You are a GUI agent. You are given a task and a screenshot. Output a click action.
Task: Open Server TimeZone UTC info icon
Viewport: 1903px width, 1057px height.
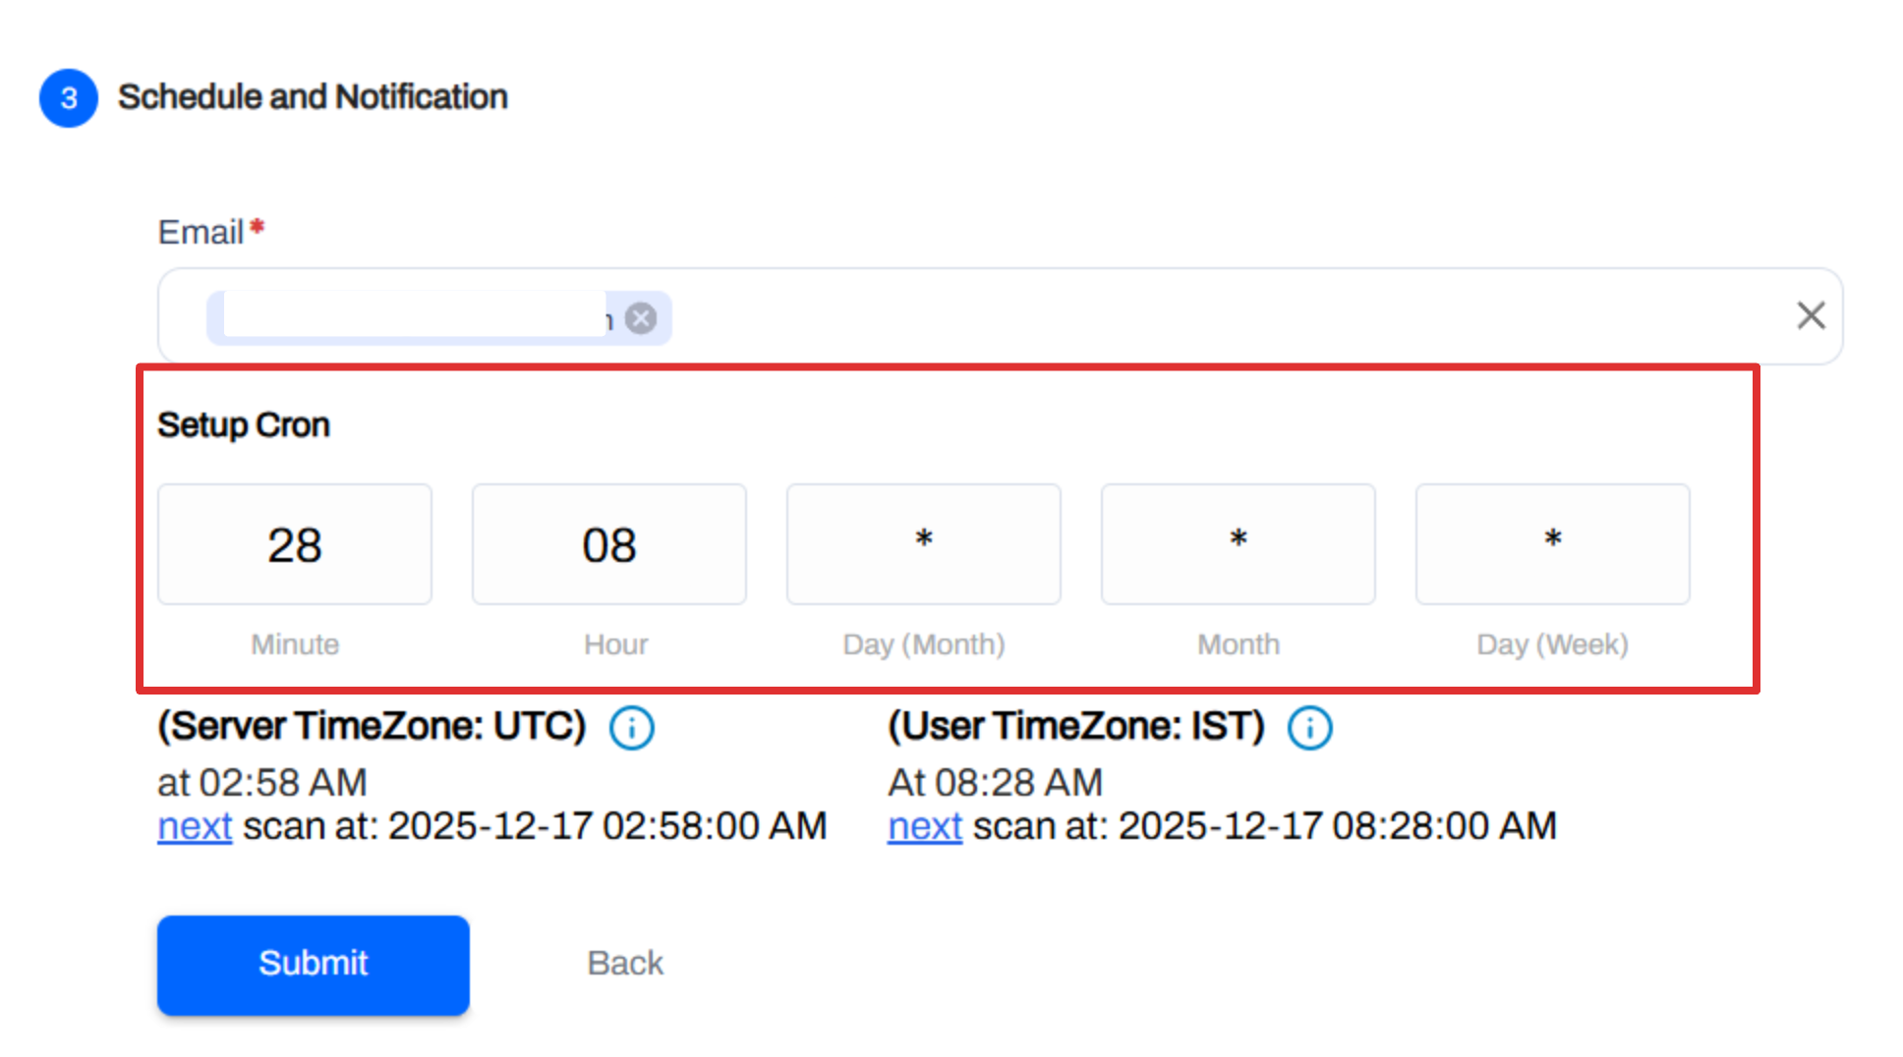coord(631,729)
